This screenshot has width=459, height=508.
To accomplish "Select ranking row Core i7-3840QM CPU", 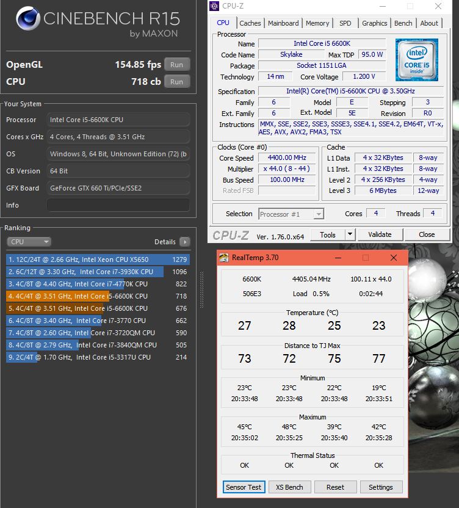I will [x=98, y=345].
